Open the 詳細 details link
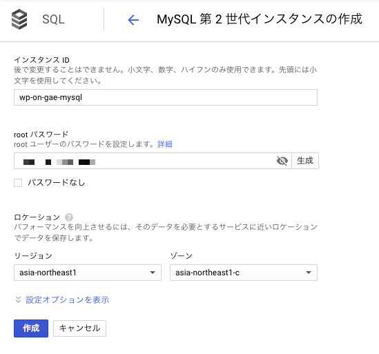 pyautogui.click(x=165, y=144)
